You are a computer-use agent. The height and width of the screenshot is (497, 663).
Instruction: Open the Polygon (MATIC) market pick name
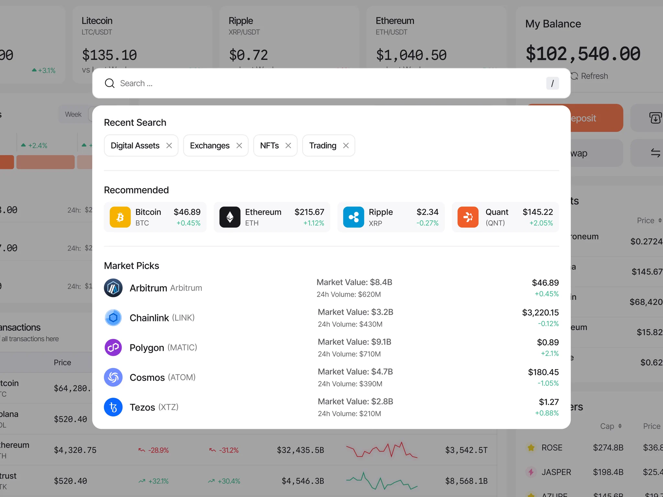[163, 348]
